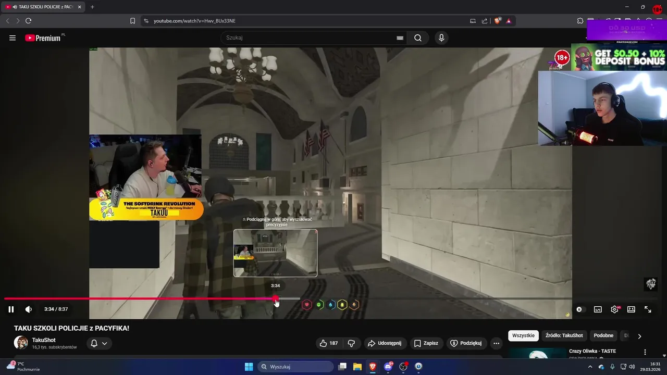The width and height of the screenshot is (667, 375).
Task: Go back in browser history
Action: tap(7, 21)
